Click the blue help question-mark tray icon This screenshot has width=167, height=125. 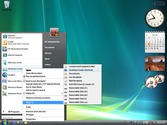(x=132, y=122)
